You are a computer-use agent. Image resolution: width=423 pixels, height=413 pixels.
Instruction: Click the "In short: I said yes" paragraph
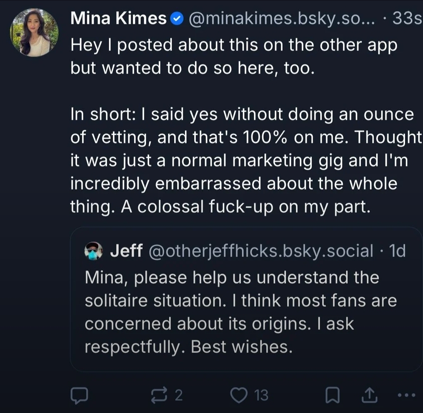click(242, 161)
